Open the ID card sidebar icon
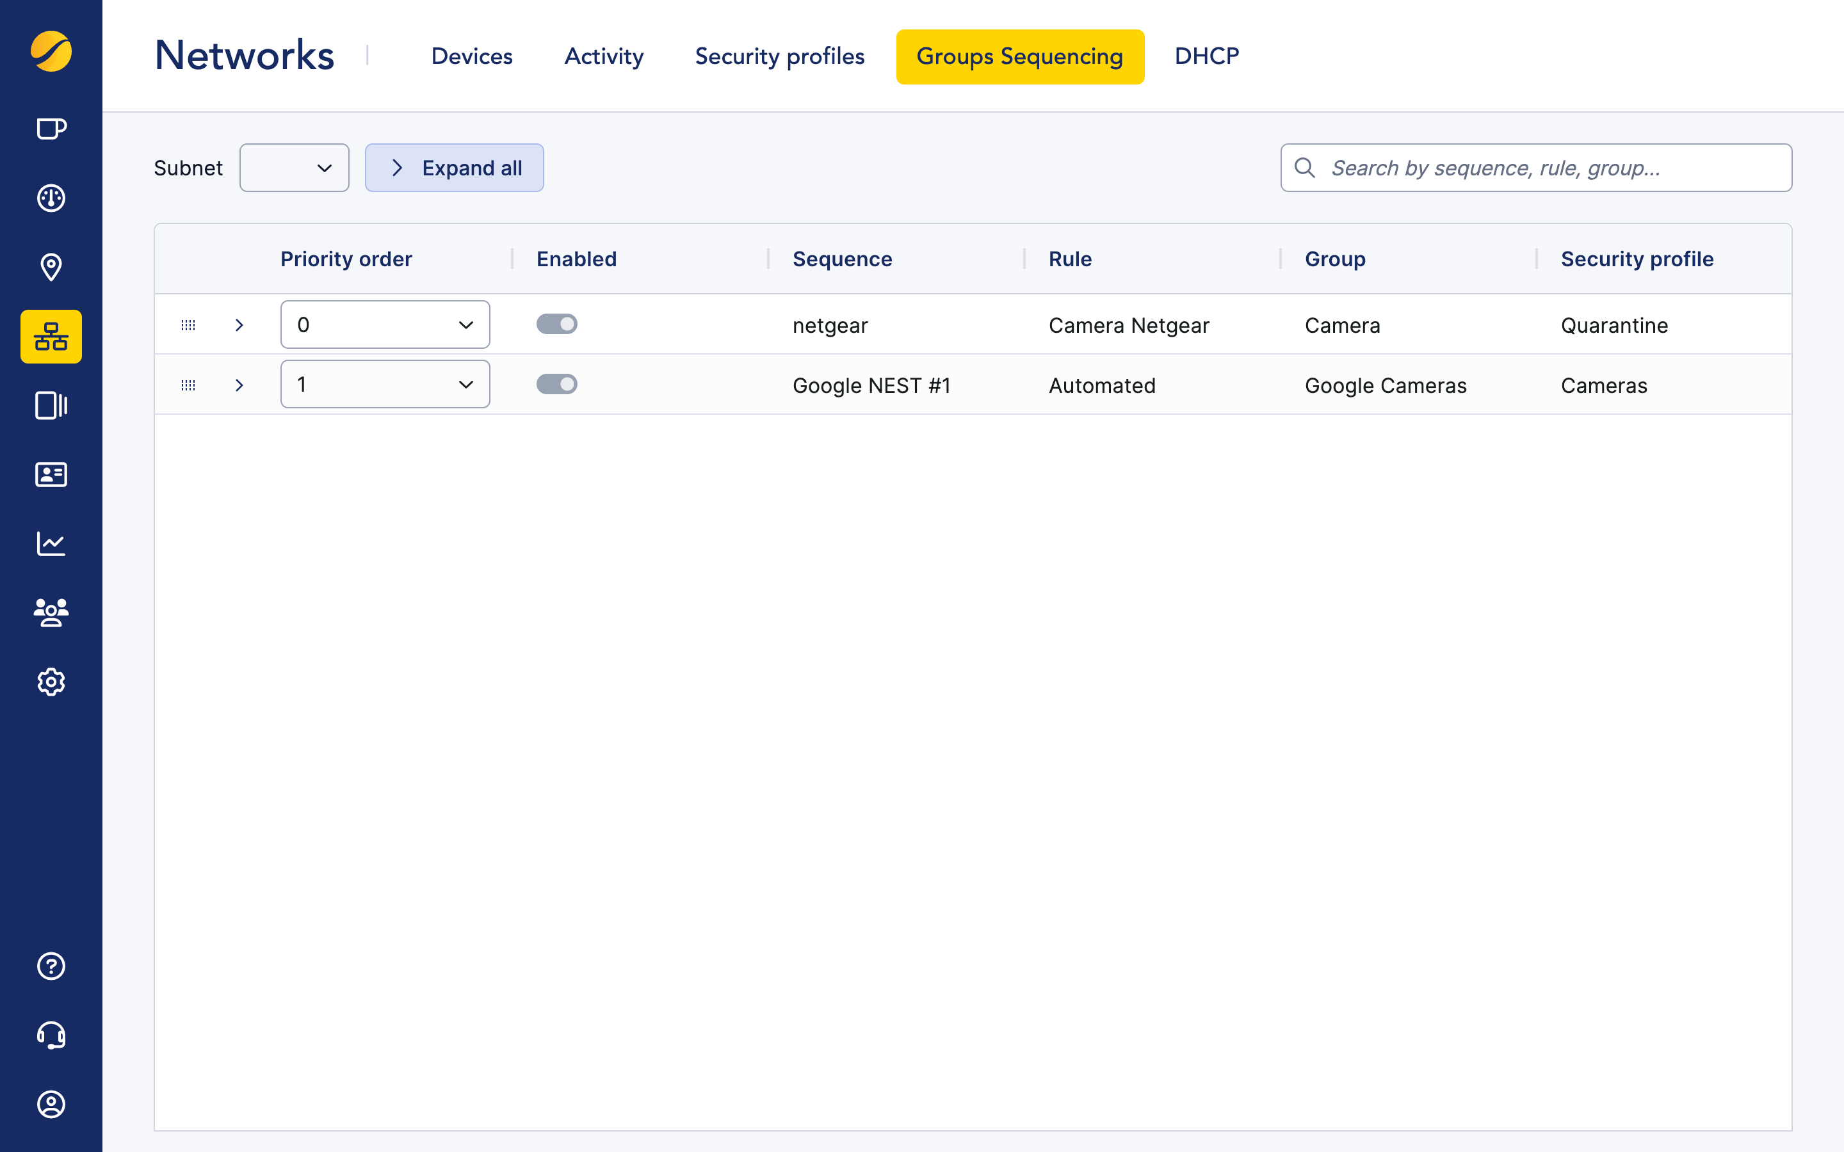This screenshot has width=1844, height=1152. [x=51, y=475]
